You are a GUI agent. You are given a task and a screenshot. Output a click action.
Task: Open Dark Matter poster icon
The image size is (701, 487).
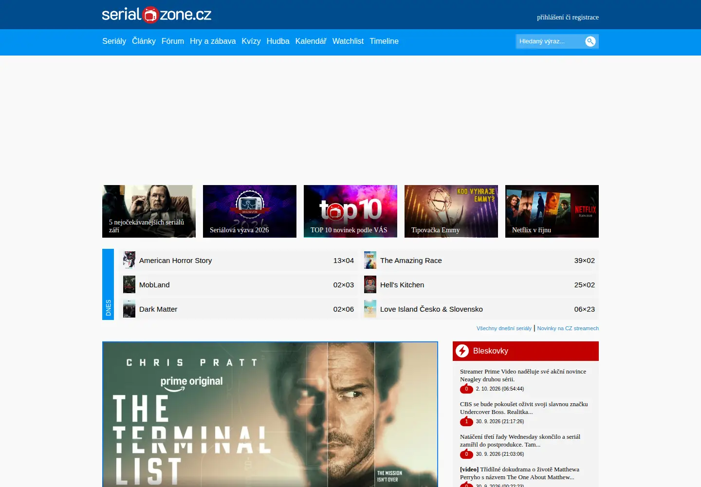129,309
